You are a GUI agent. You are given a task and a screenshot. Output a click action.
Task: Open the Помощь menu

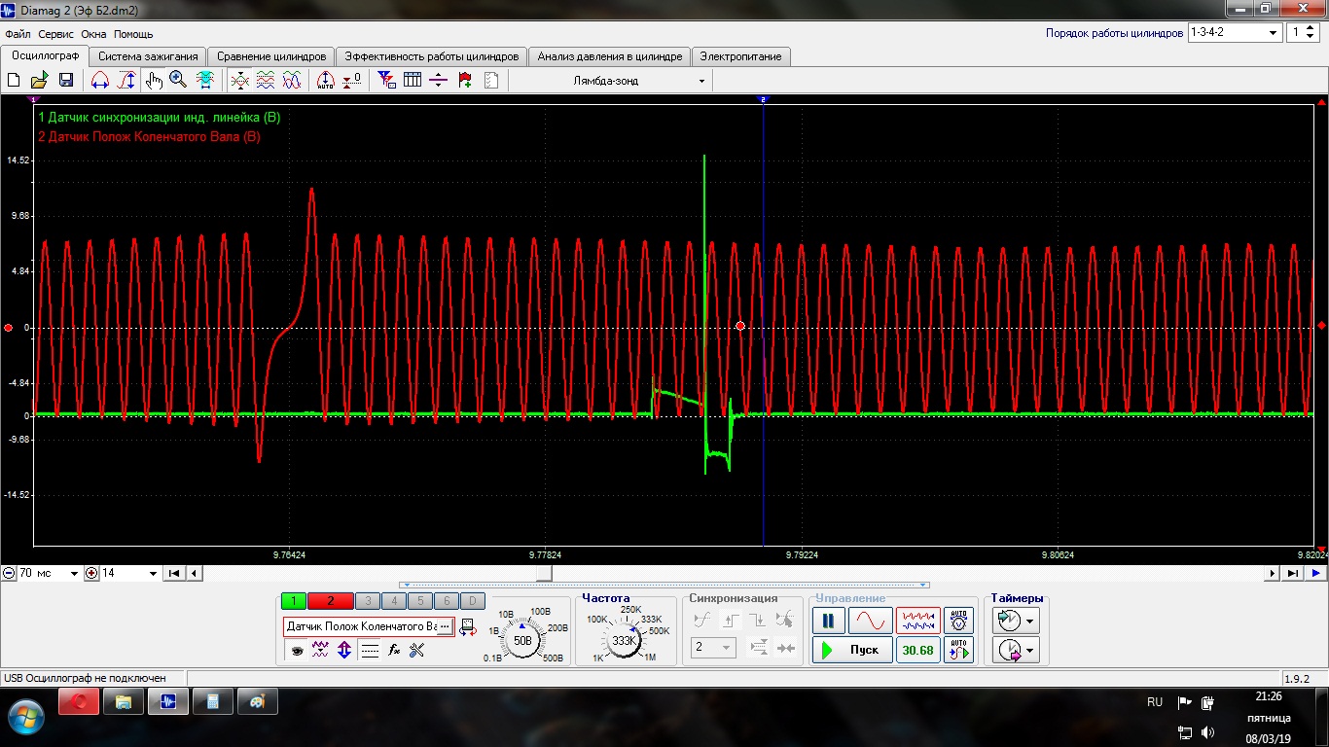pos(133,34)
